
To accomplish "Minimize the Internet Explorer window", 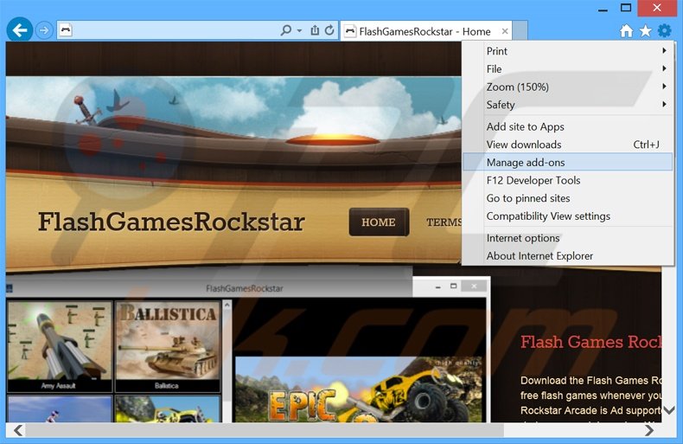I will click(603, 9).
